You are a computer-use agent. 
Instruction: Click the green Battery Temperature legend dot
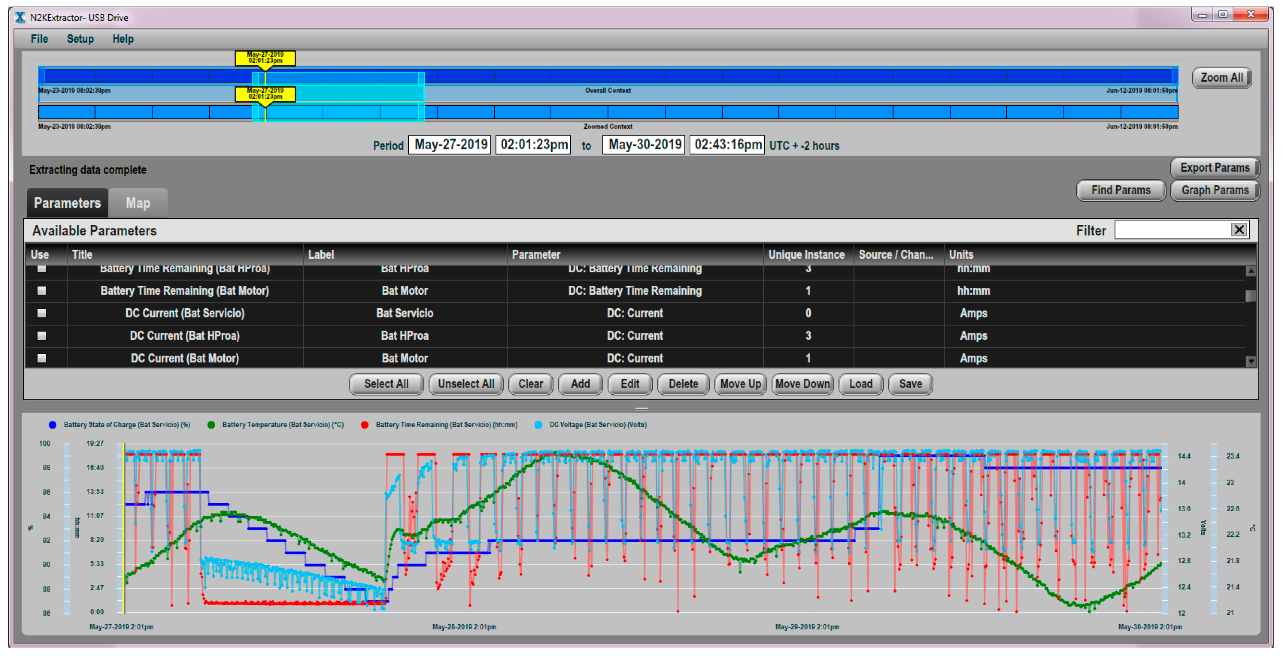pyautogui.click(x=211, y=425)
